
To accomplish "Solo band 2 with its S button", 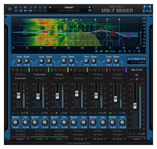I will 45,70.
